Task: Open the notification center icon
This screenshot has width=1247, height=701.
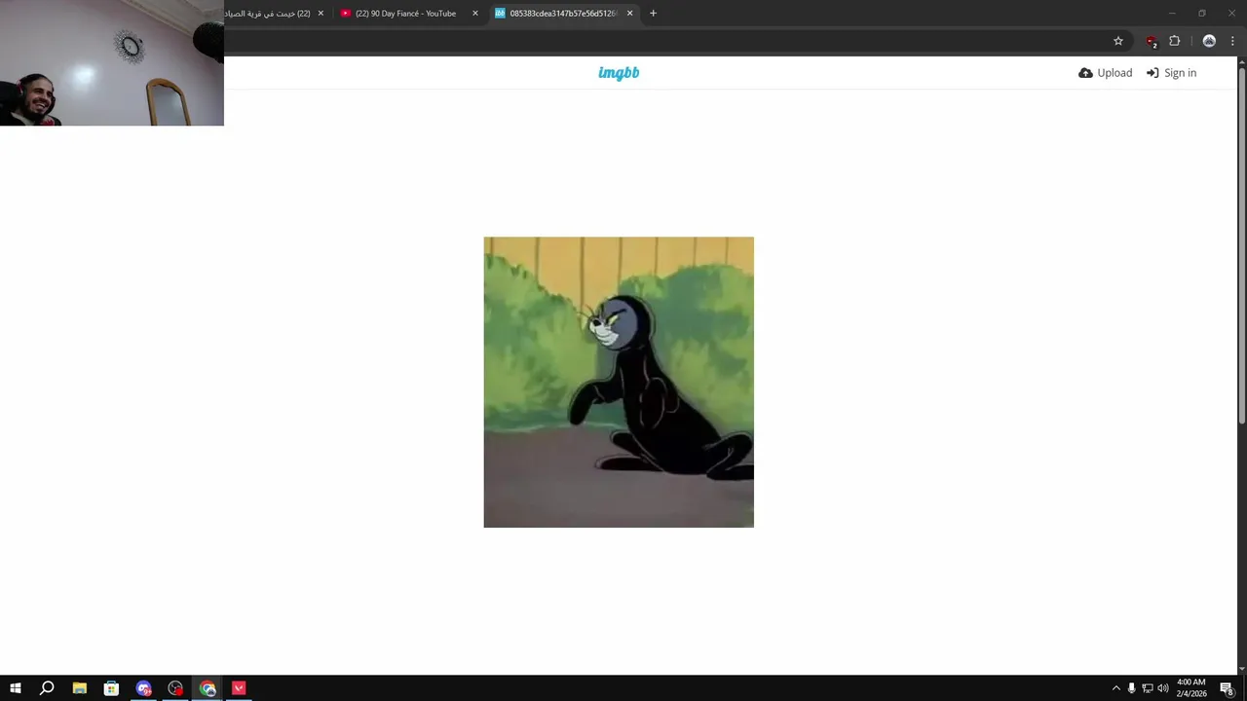Action: [1228, 688]
